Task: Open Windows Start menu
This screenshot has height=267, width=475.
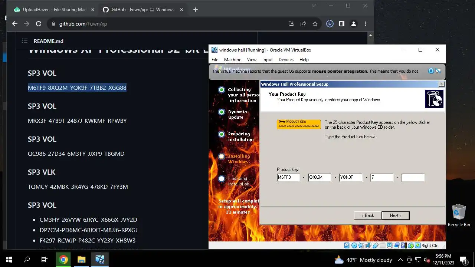Action: 9,260
